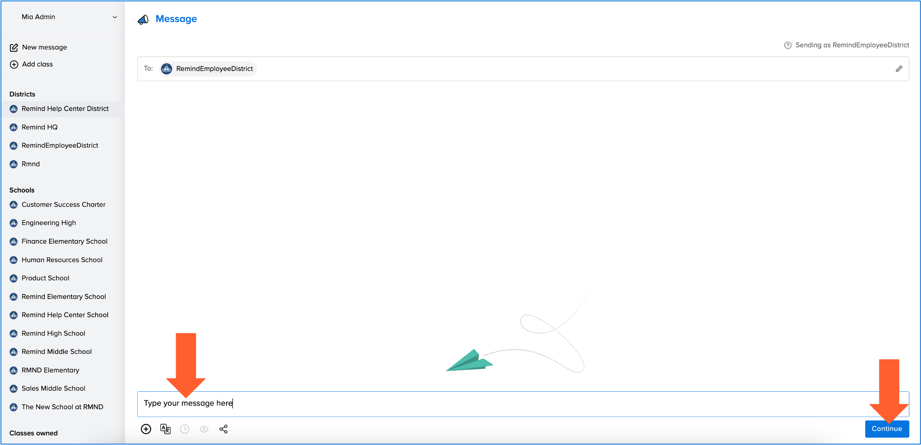Click the add attachment plus icon below message box
Screen dimensions: 921x445
pos(146,429)
